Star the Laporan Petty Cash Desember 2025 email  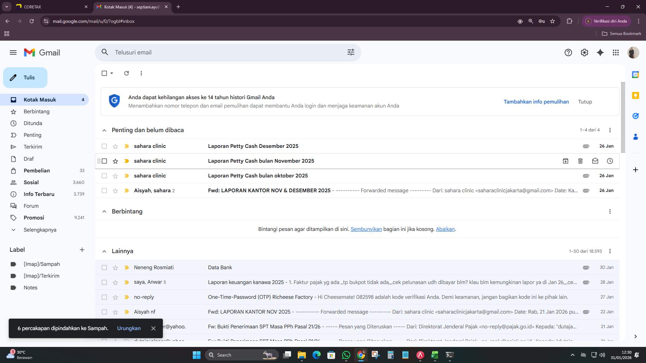pos(115,146)
